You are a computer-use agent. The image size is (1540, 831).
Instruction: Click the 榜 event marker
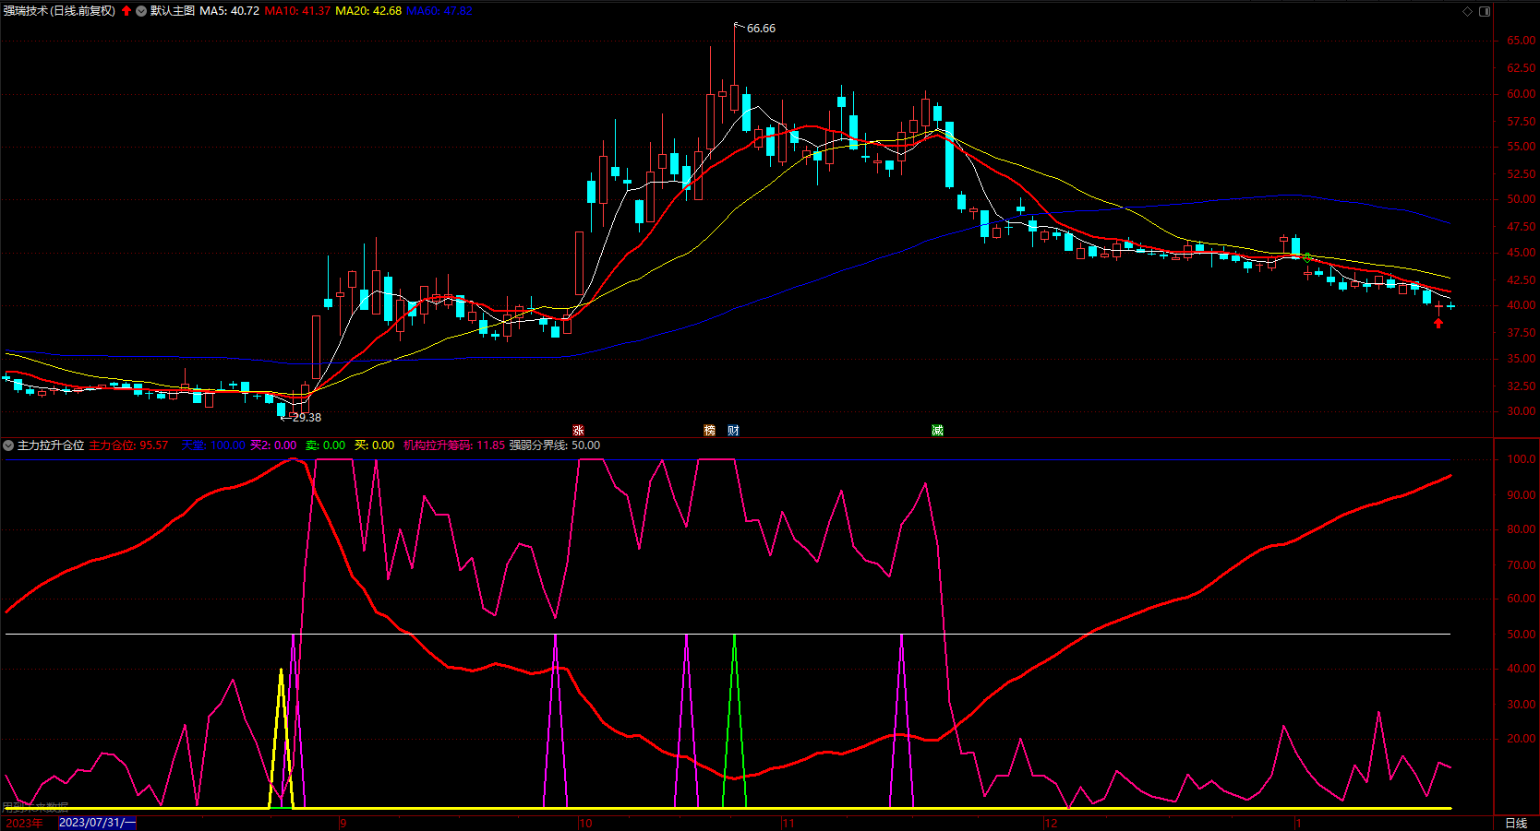709,431
